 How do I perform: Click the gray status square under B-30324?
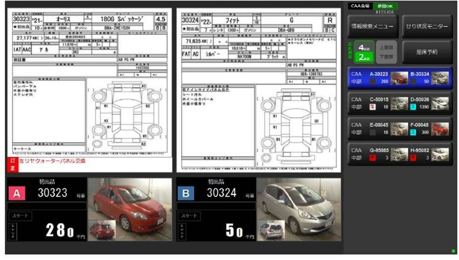click(413, 82)
